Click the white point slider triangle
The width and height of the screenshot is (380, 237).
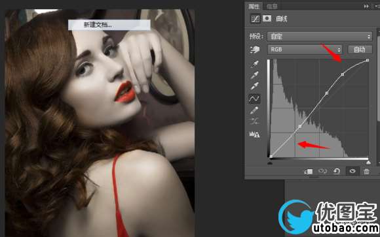pos(368,163)
